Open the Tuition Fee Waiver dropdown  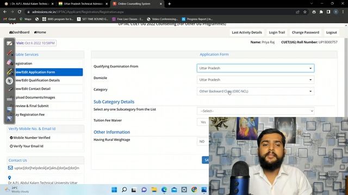203,122
